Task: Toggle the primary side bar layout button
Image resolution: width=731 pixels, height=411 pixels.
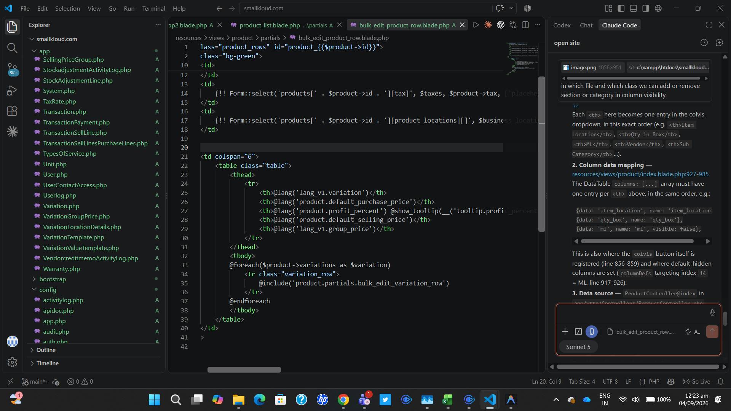Action: [x=621, y=8]
